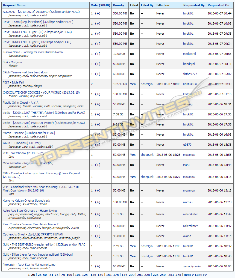Open yanagiyoruko's user profile

[192, 267]
